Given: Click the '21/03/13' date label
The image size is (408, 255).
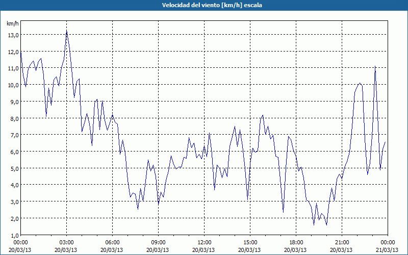Looking at the screenshot, I should click(387, 250).
